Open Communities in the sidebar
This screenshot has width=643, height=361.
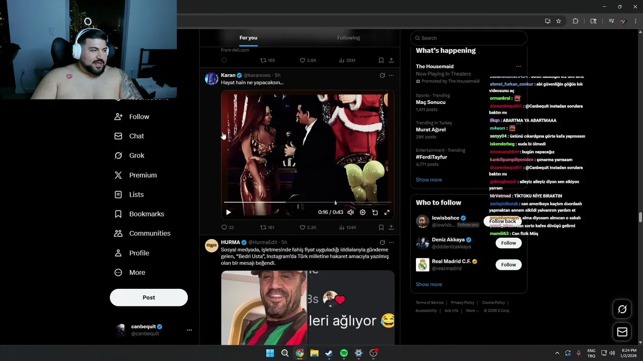tap(143, 233)
